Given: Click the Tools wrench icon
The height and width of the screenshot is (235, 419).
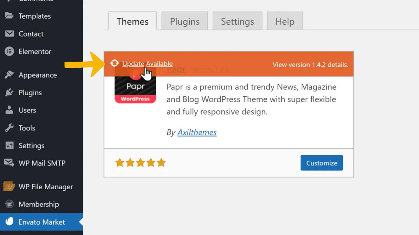Looking at the screenshot, I should click(x=9, y=128).
